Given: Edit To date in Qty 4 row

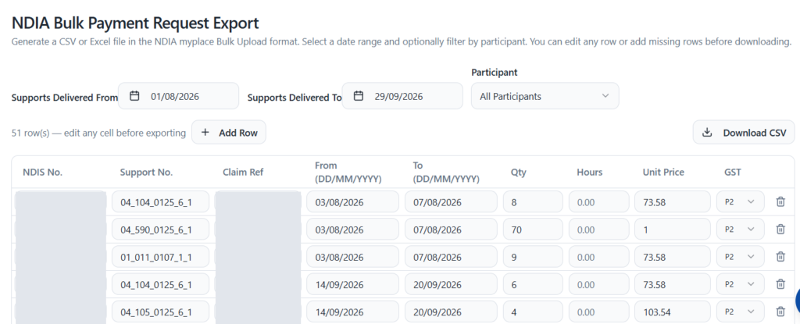Looking at the screenshot, I should point(451,312).
